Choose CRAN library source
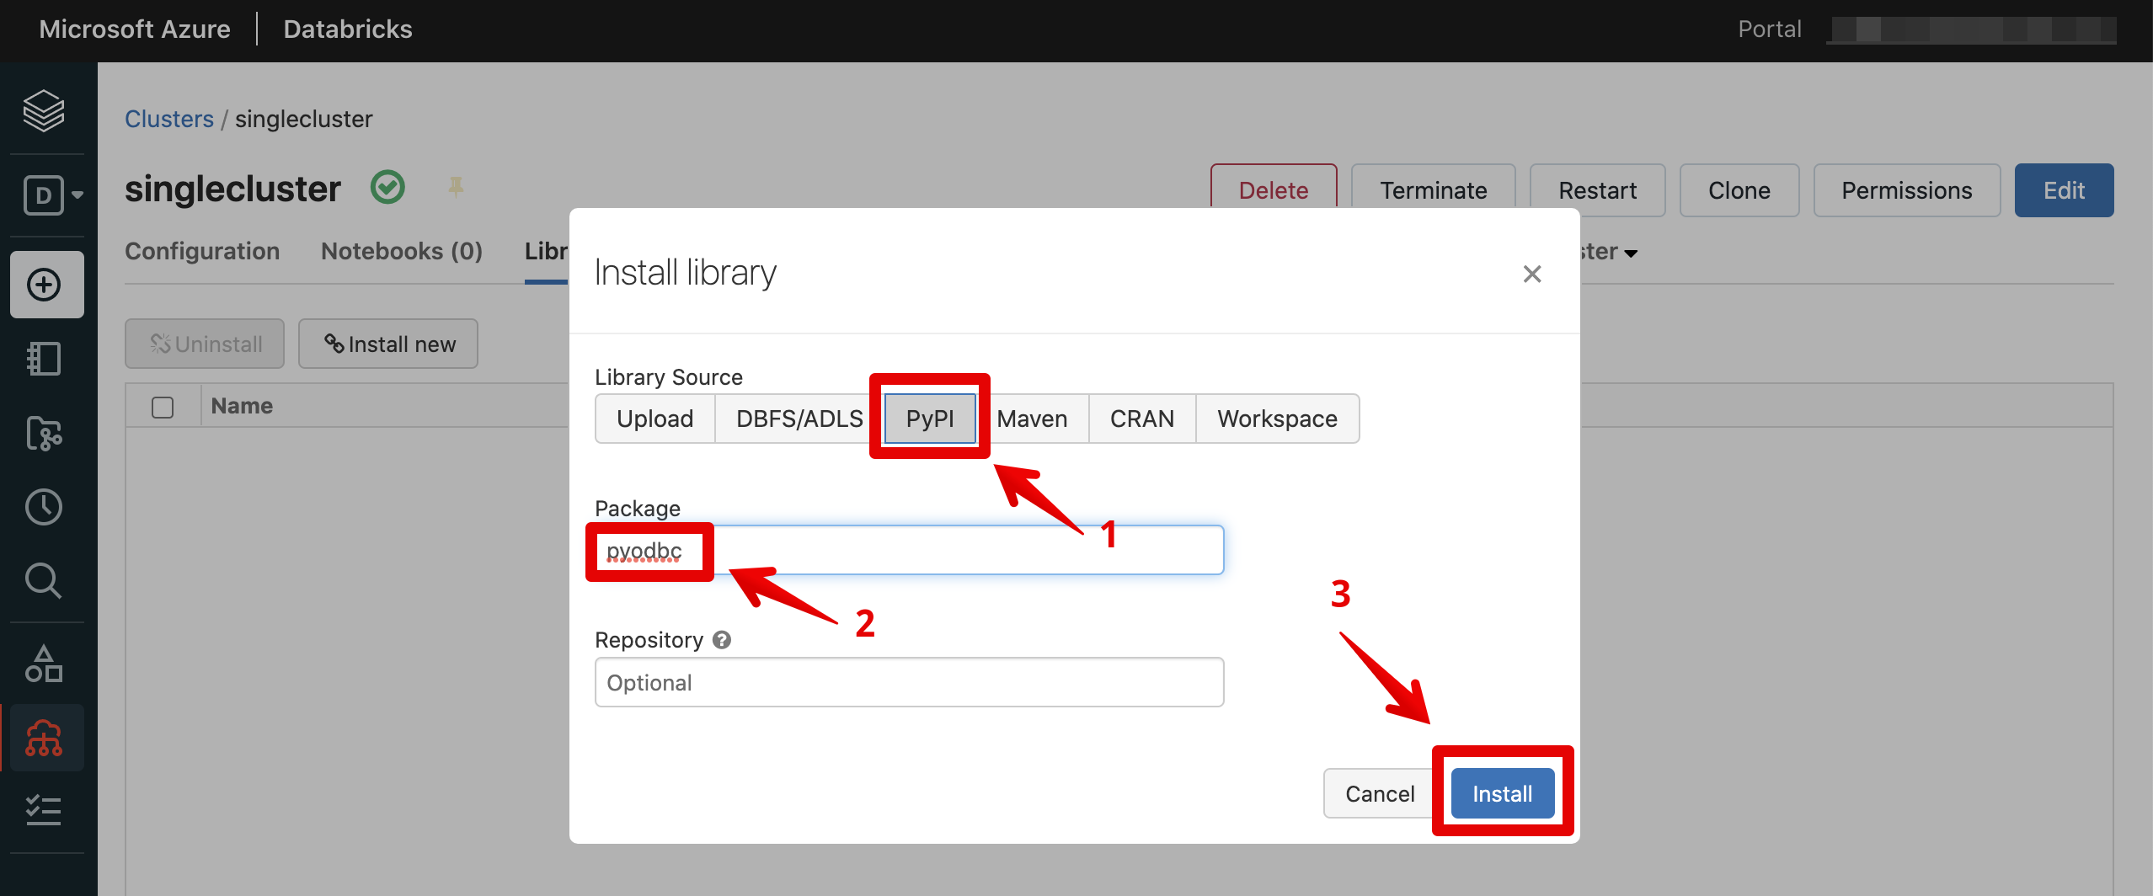2153x896 pixels. (1142, 419)
